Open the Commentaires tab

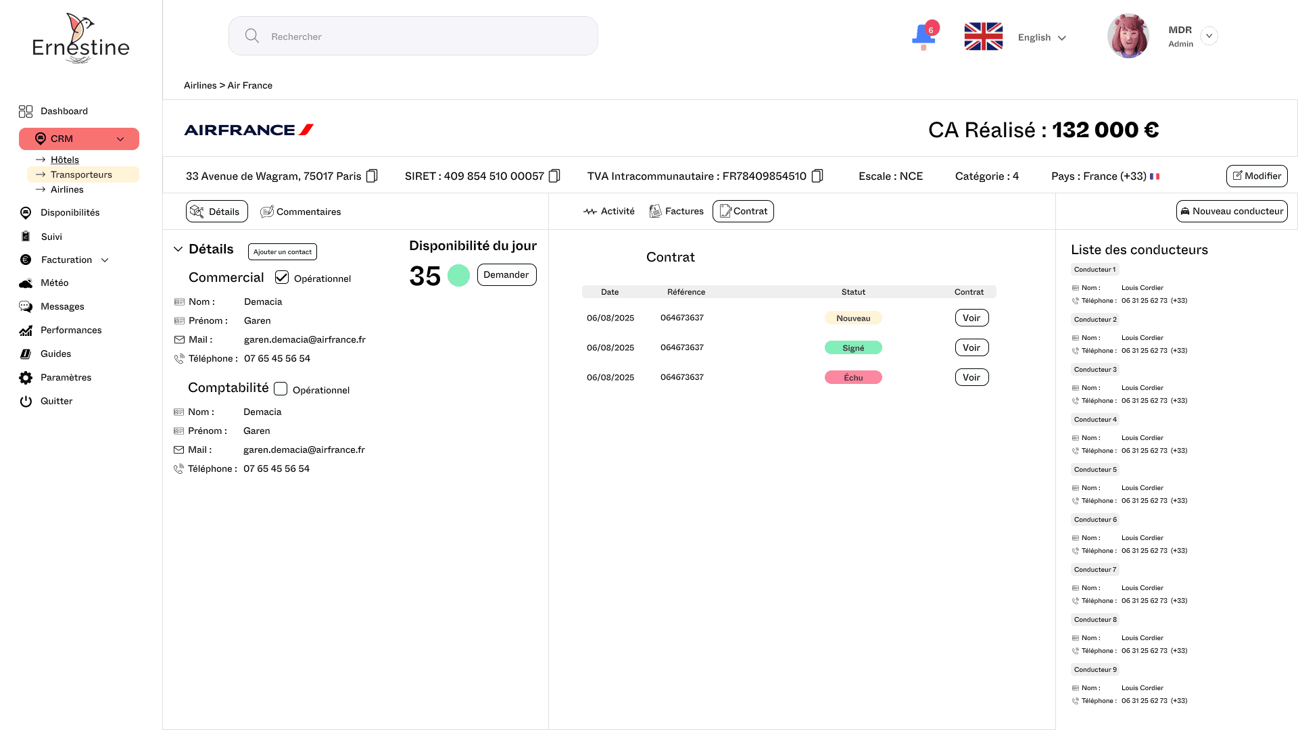point(301,212)
